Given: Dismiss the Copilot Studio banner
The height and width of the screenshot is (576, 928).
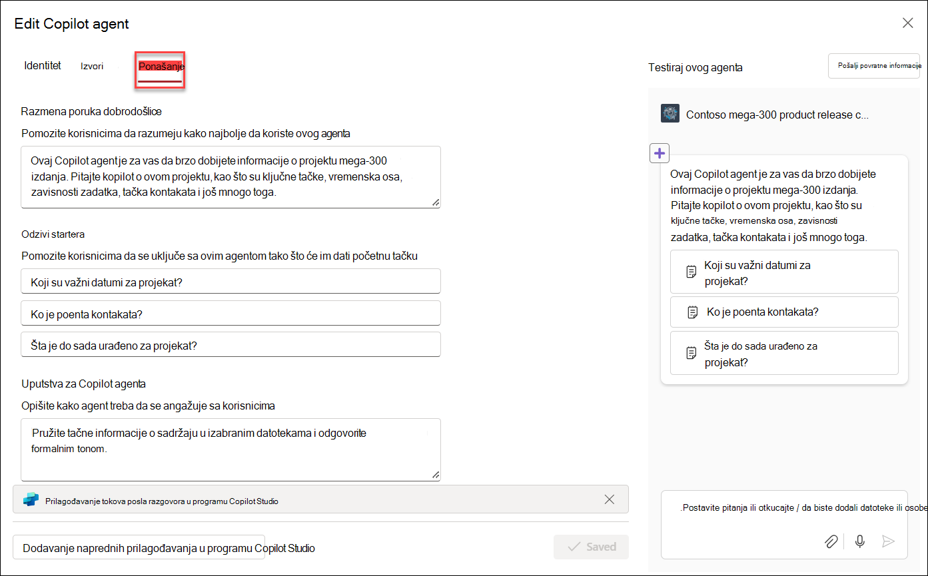Looking at the screenshot, I should [609, 499].
